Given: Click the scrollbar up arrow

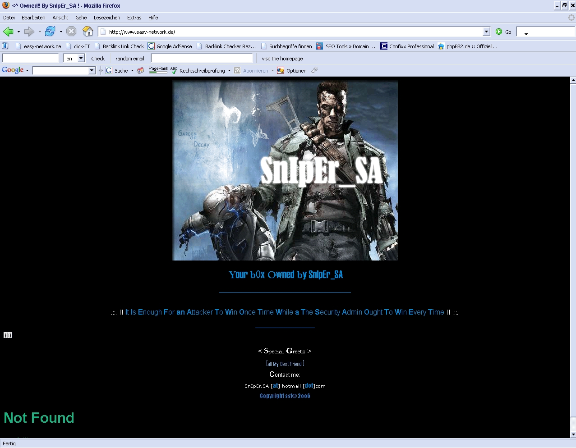Looking at the screenshot, I should (573, 80).
